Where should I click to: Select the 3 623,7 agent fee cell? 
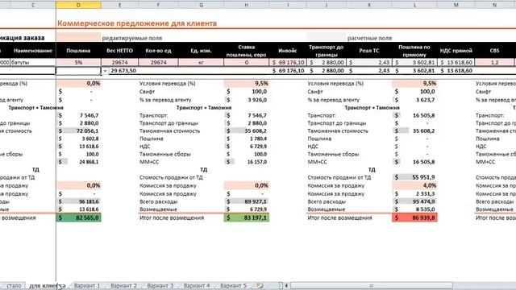414,100
